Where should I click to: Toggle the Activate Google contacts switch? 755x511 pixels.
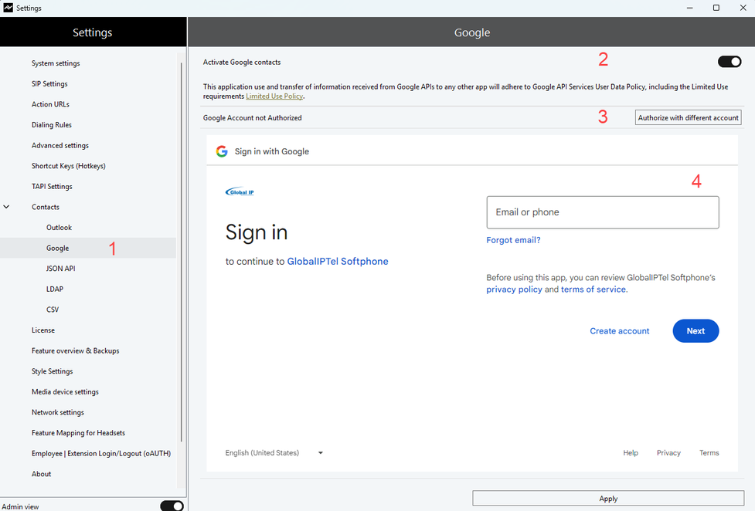coord(729,62)
